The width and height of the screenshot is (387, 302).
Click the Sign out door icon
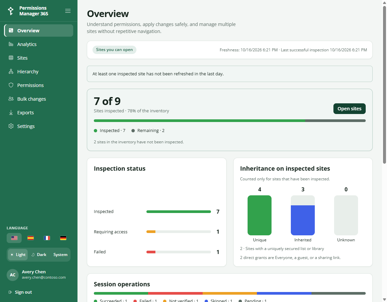point(10,292)
